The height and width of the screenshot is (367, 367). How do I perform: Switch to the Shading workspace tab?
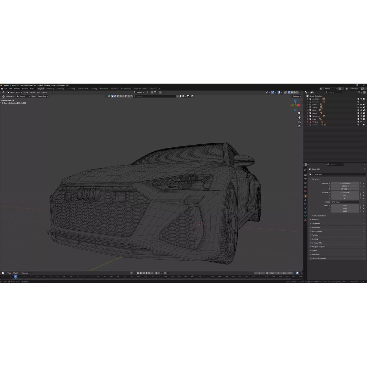coord(94,89)
